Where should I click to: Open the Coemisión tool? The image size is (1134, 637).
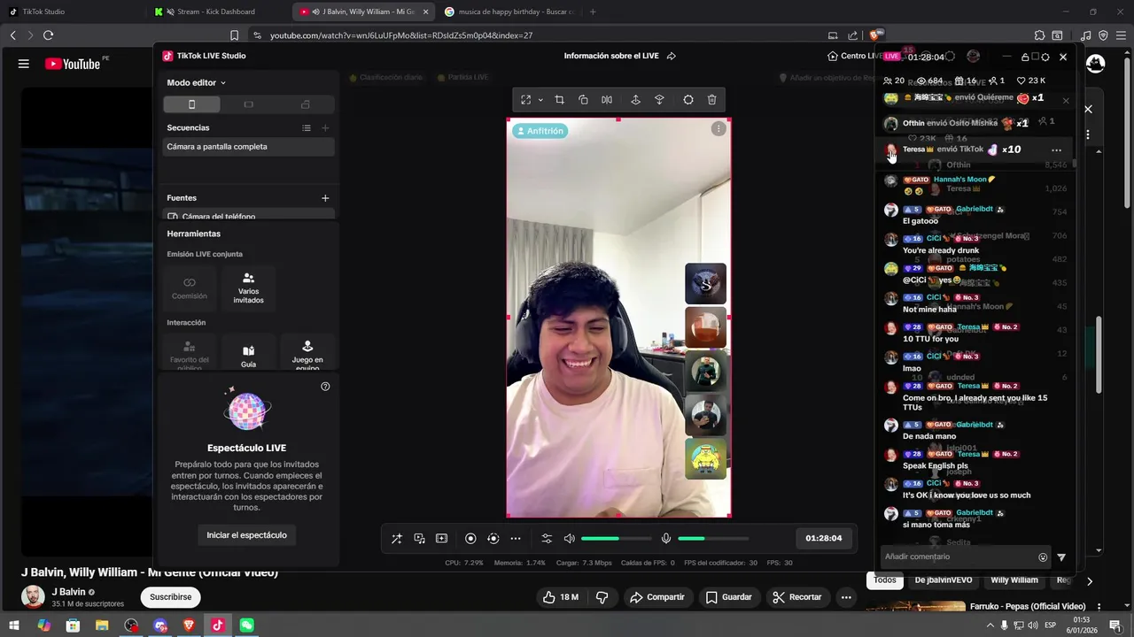[190, 288]
